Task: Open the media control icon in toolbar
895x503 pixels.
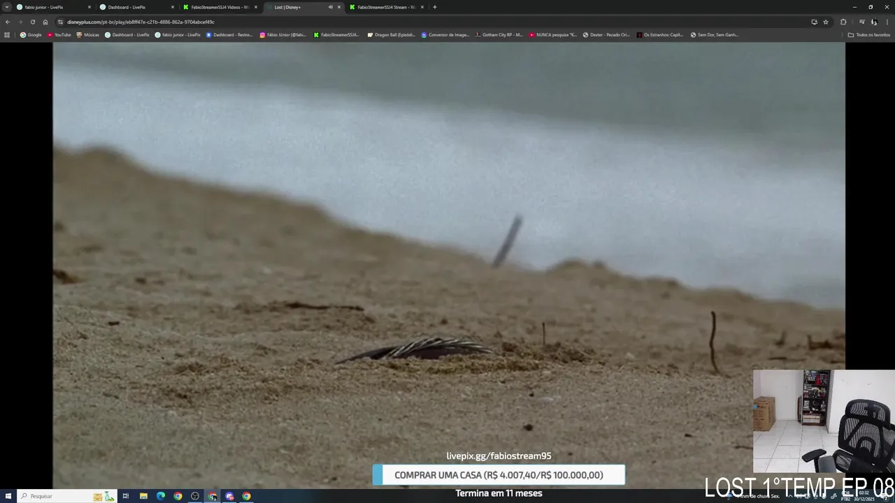Action: (x=861, y=22)
